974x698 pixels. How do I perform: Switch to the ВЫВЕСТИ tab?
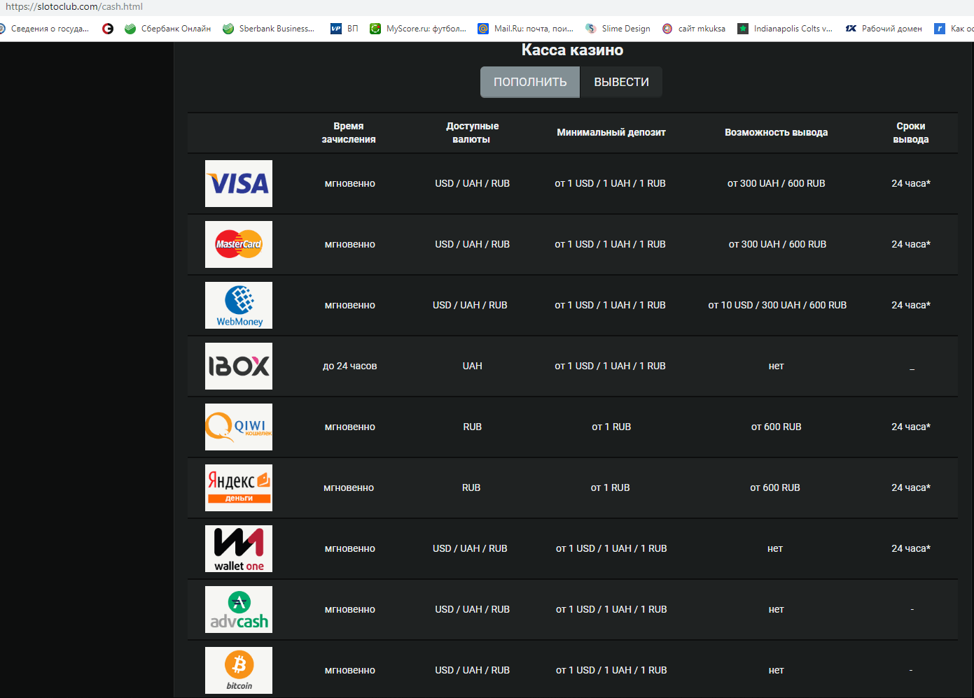(621, 82)
